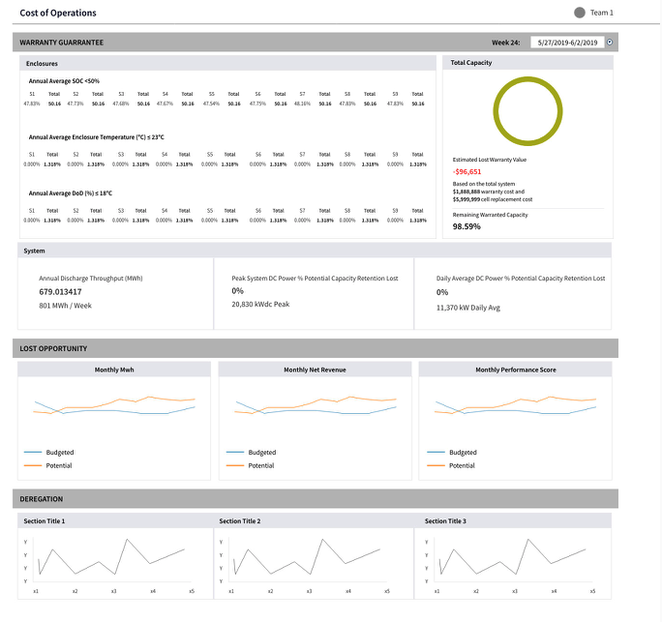The width and height of the screenshot is (662, 622).
Task: Click the 47.75% value under S6
Action: click(x=257, y=104)
